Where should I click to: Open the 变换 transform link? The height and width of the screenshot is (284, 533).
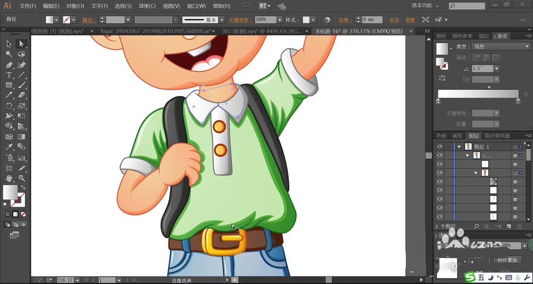click(x=410, y=20)
